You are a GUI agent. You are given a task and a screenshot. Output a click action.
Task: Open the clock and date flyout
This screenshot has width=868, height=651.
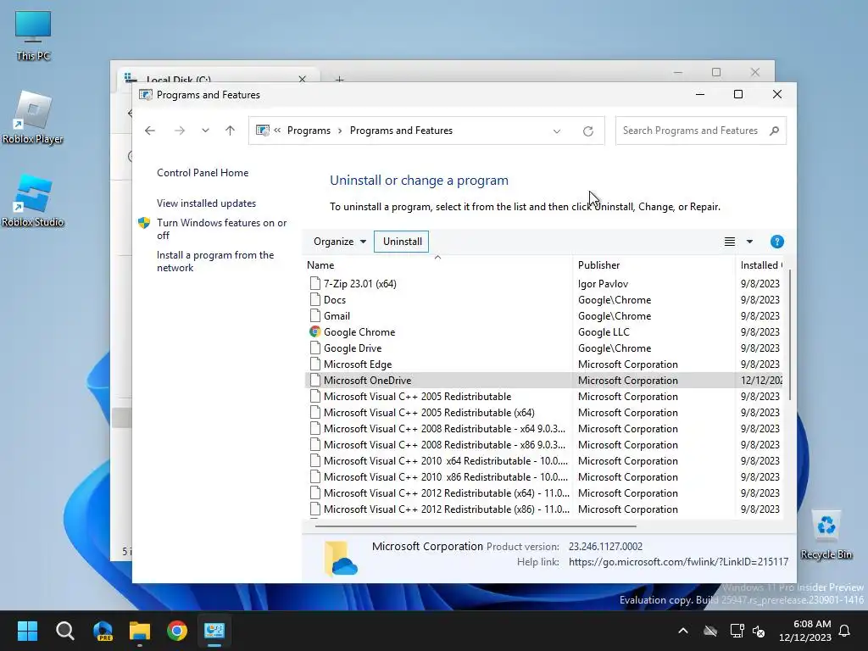click(804, 631)
